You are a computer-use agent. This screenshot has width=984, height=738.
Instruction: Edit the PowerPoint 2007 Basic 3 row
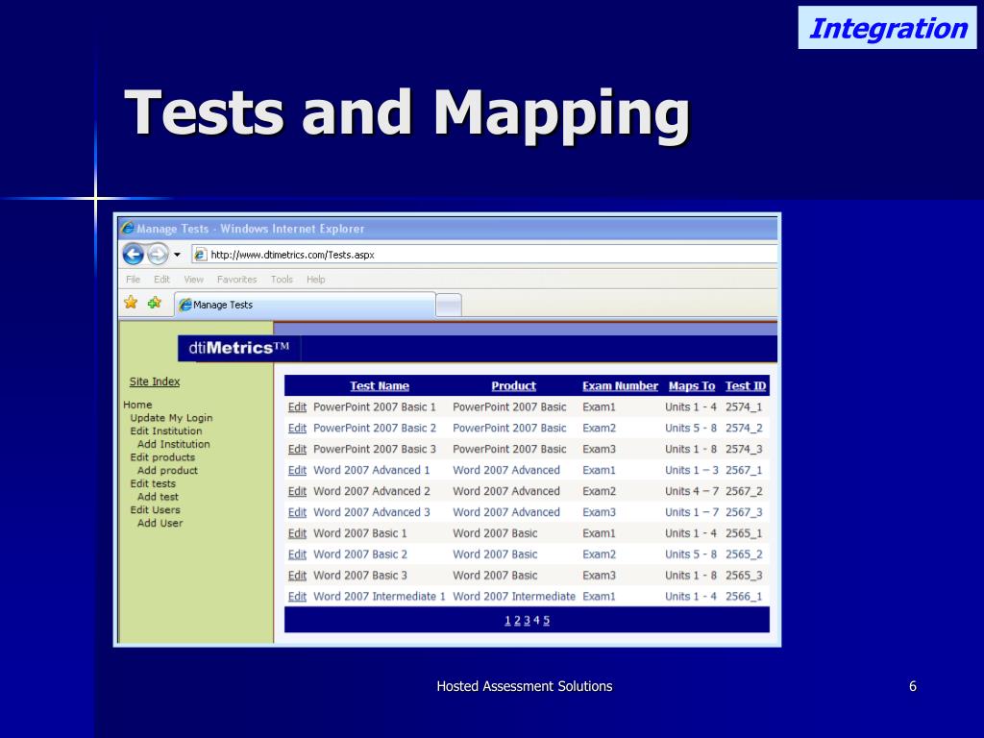pos(297,450)
